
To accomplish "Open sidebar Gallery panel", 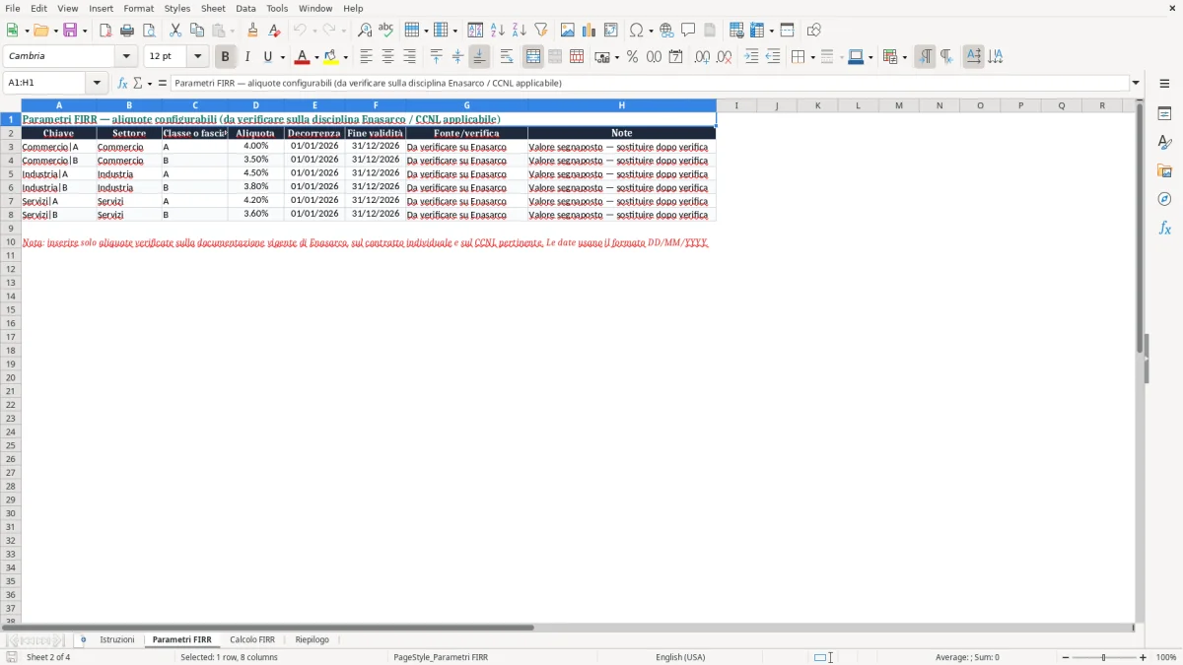I will (1164, 170).
